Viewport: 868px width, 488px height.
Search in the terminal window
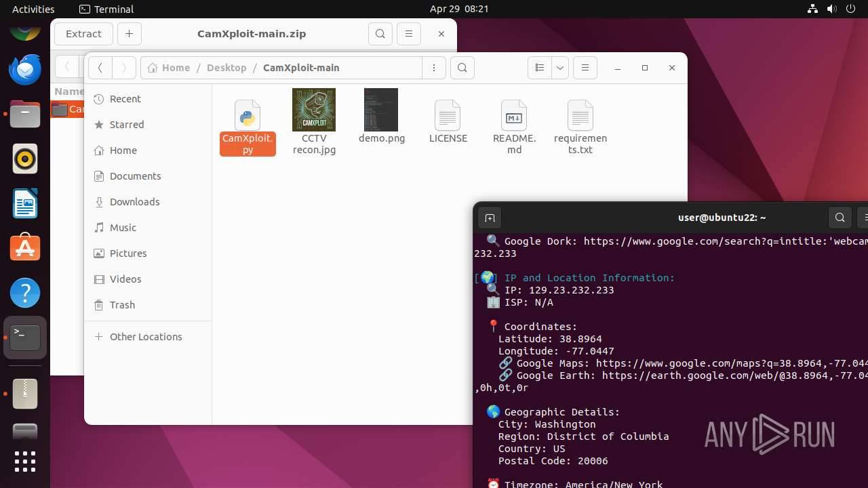(840, 218)
